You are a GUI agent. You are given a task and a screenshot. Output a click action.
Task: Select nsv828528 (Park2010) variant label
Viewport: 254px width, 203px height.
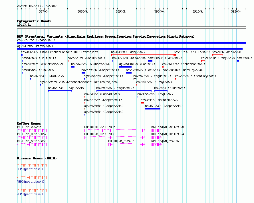(165, 58)
